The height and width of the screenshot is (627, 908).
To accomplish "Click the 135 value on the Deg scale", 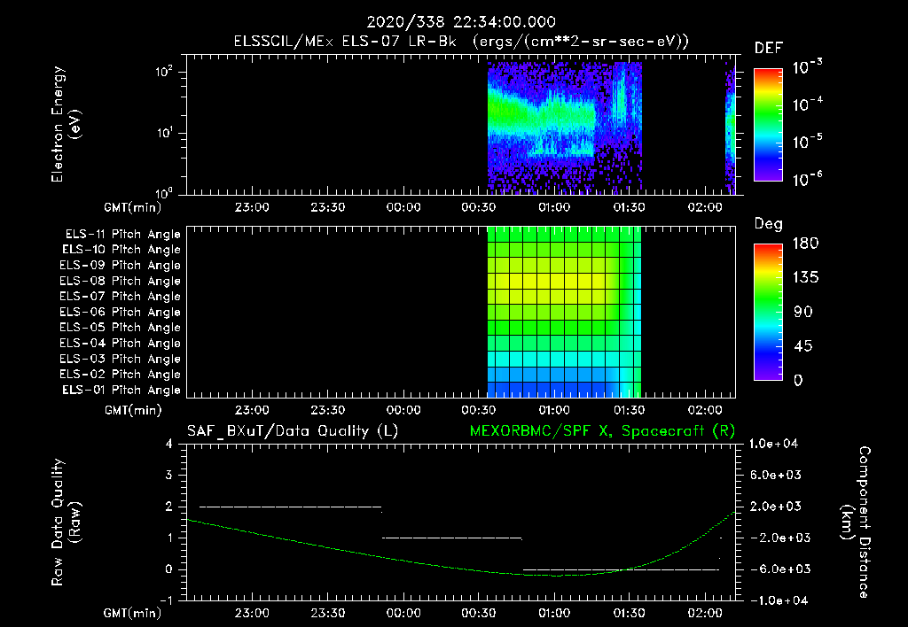I will click(x=805, y=278).
